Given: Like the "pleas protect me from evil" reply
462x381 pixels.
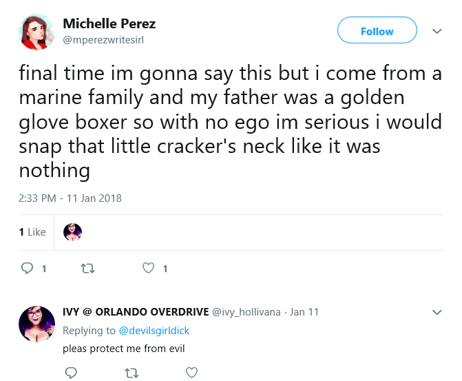Looking at the screenshot, I should tap(192, 372).
